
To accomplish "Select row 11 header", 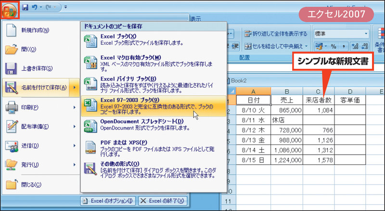I will coord(229,201).
